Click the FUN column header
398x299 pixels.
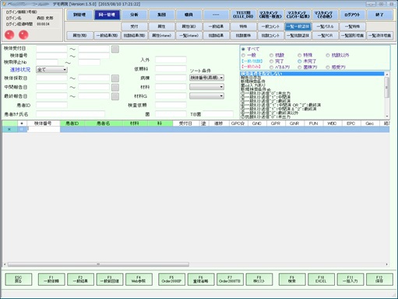click(x=313, y=123)
